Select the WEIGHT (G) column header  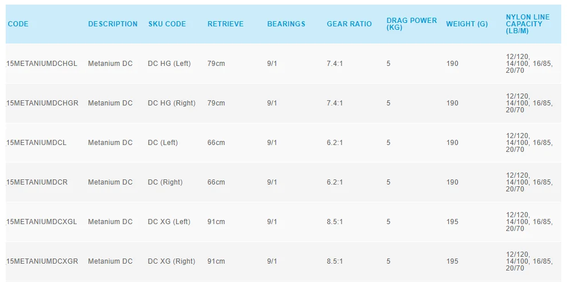(x=467, y=24)
